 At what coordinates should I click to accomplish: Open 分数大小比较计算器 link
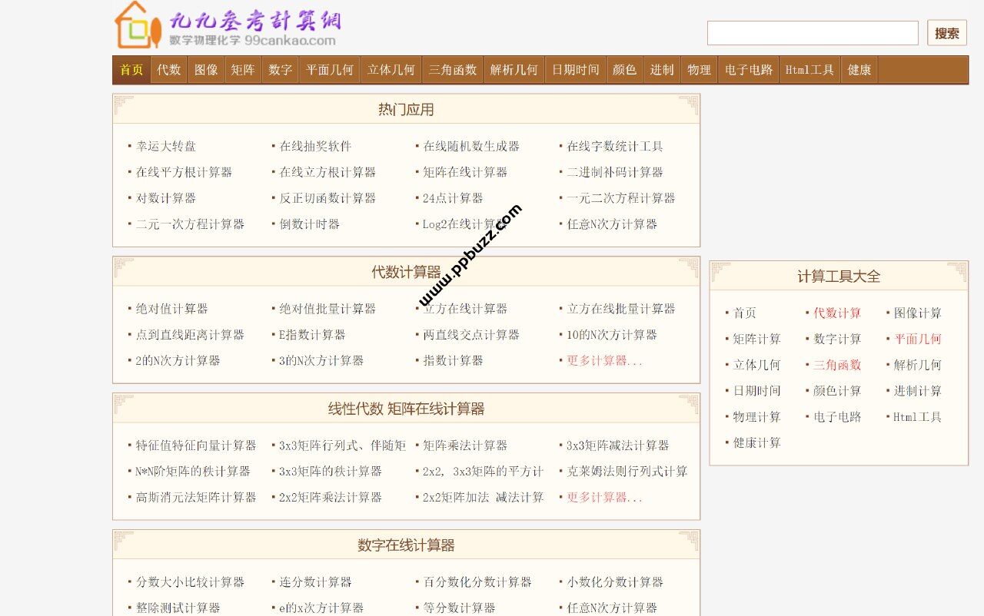(x=190, y=582)
